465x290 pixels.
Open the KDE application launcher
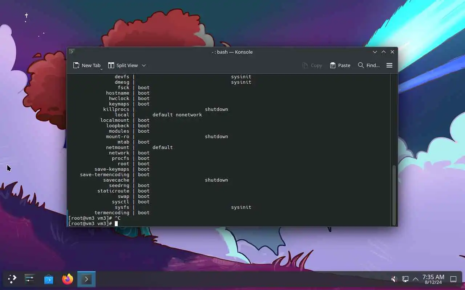click(x=12, y=279)
